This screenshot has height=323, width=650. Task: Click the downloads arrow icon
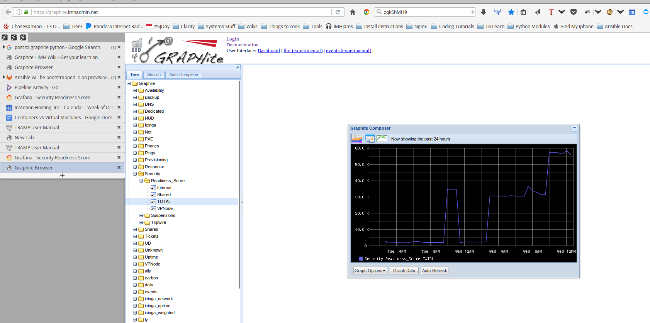click(x=484, y=12)
